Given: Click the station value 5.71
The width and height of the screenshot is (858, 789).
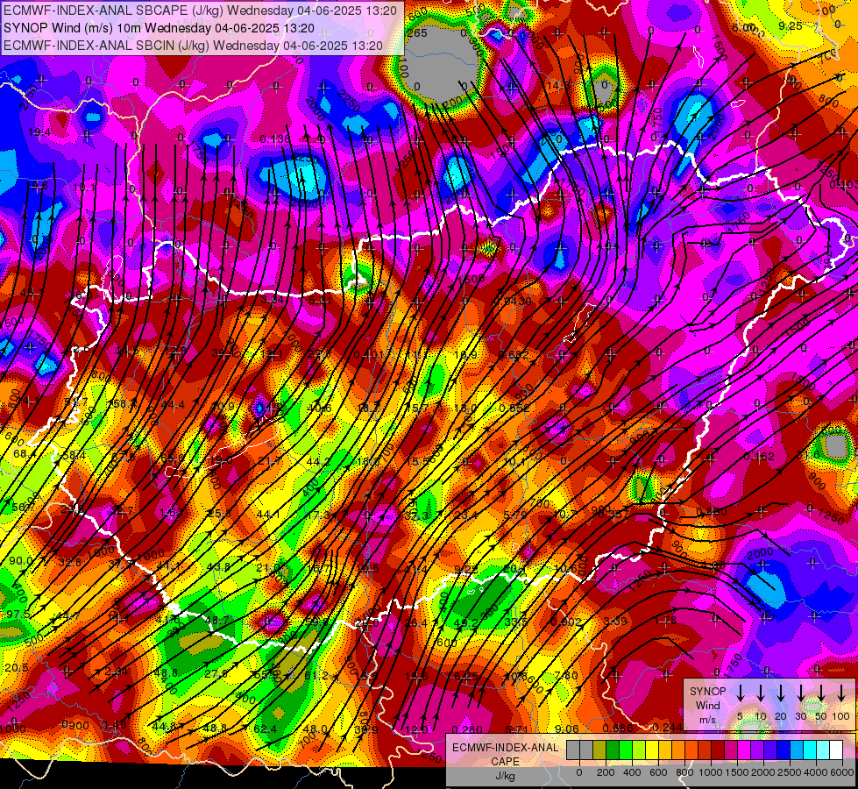Looking at the screenshot, I should point(516,729).
